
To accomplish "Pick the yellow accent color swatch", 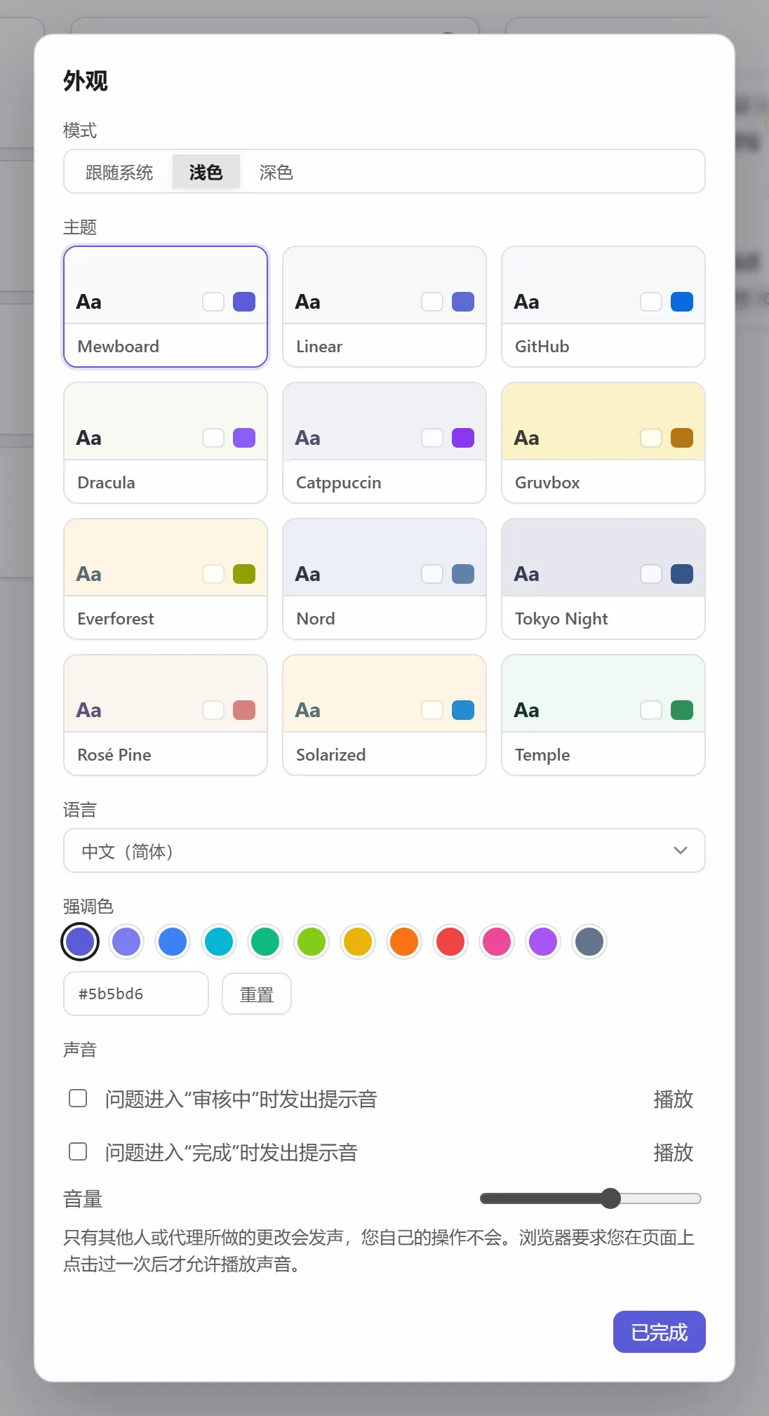I will (x=358, y=942).
